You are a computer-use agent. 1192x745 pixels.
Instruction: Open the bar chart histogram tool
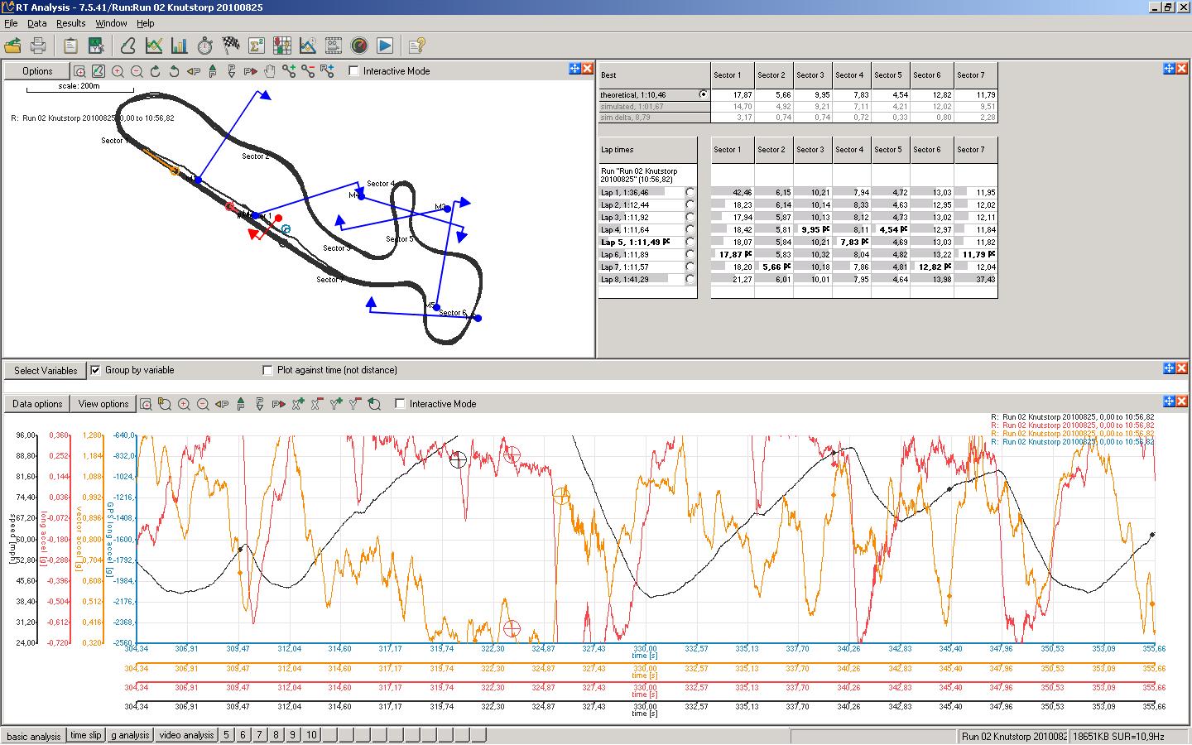tap(179, 46)
